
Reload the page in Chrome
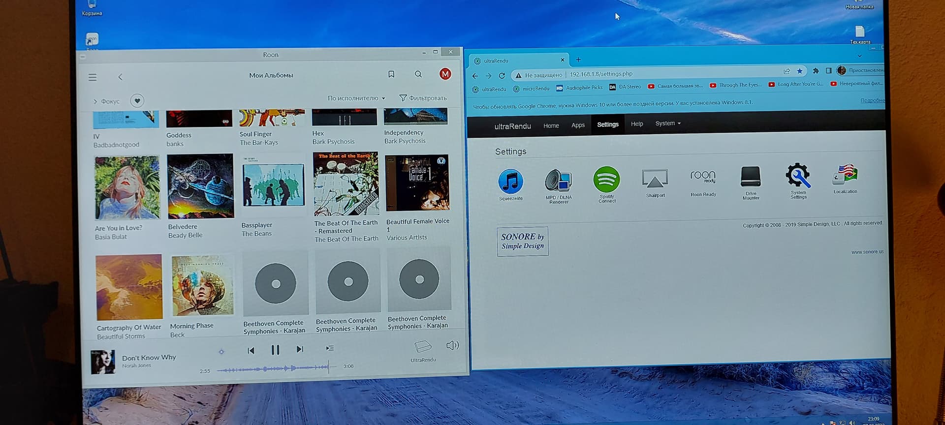click(502, 76)
